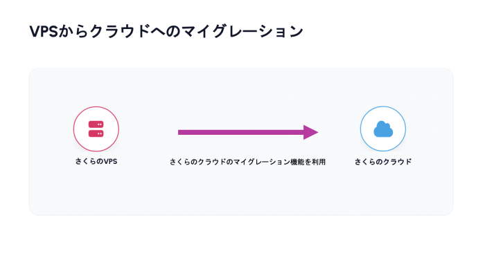Click the さくらのクラウド label under the cloud
Screen dimensions: 485x271
pyautogui.click(x=383, y=162)
